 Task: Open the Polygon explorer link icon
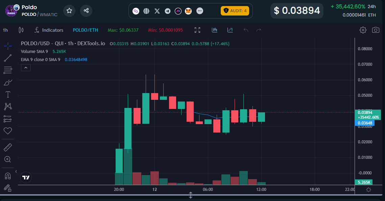136,11
